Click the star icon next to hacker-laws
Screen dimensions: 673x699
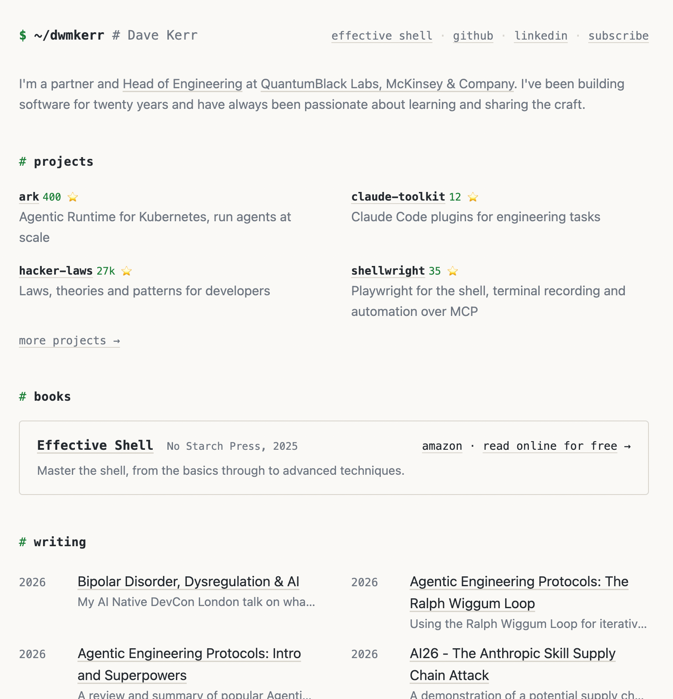[127, 271]
